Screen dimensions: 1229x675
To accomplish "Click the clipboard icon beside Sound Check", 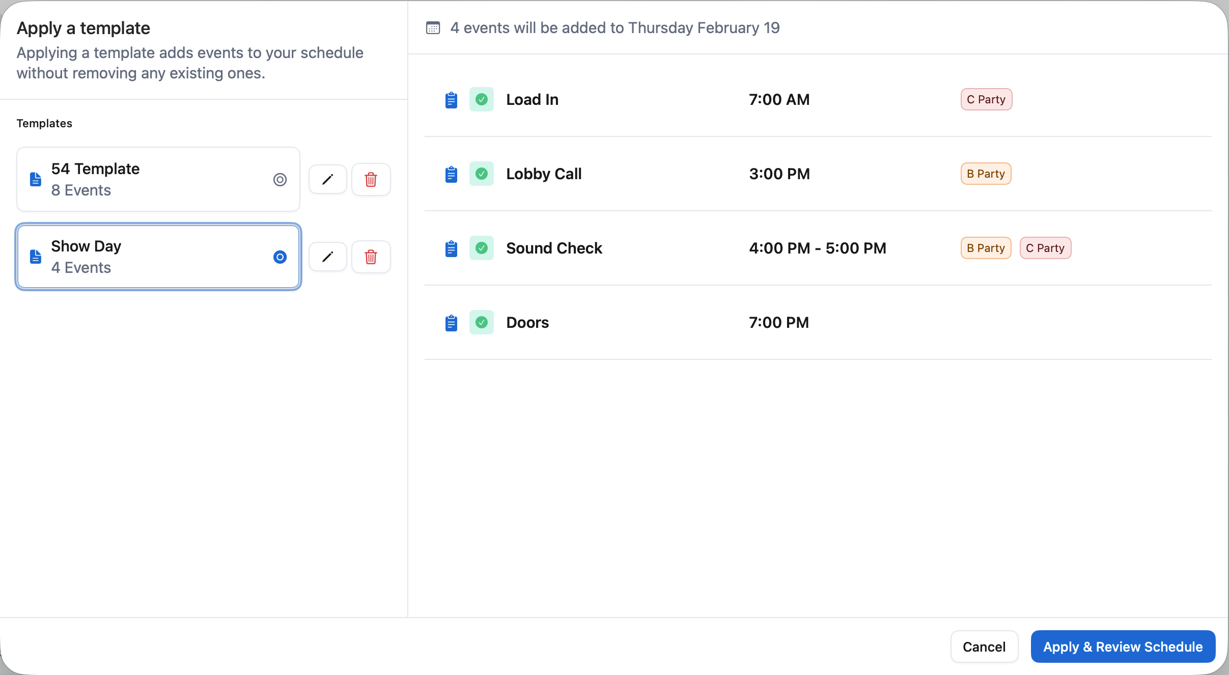I will [451, 248].
